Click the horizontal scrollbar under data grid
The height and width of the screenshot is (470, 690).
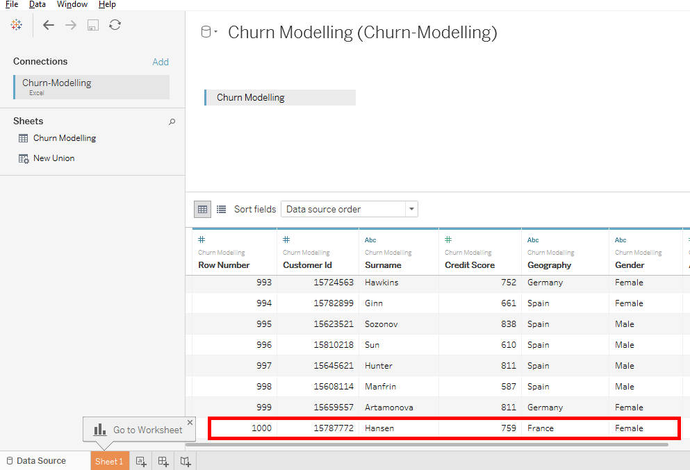pos(438,444)
